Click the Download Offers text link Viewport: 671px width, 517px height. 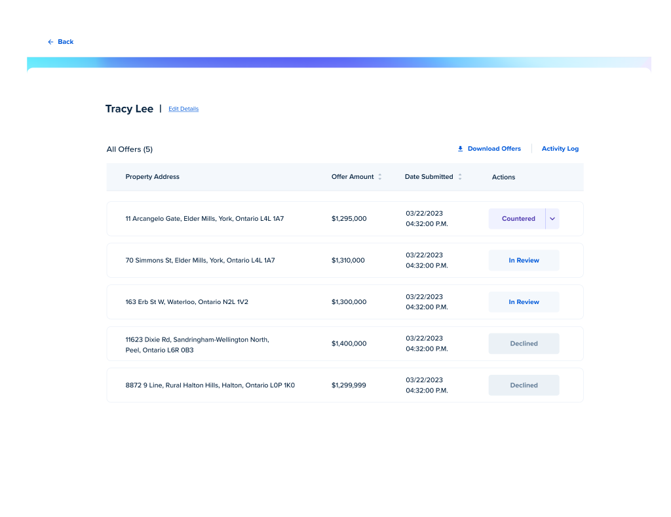coord(494,149)
